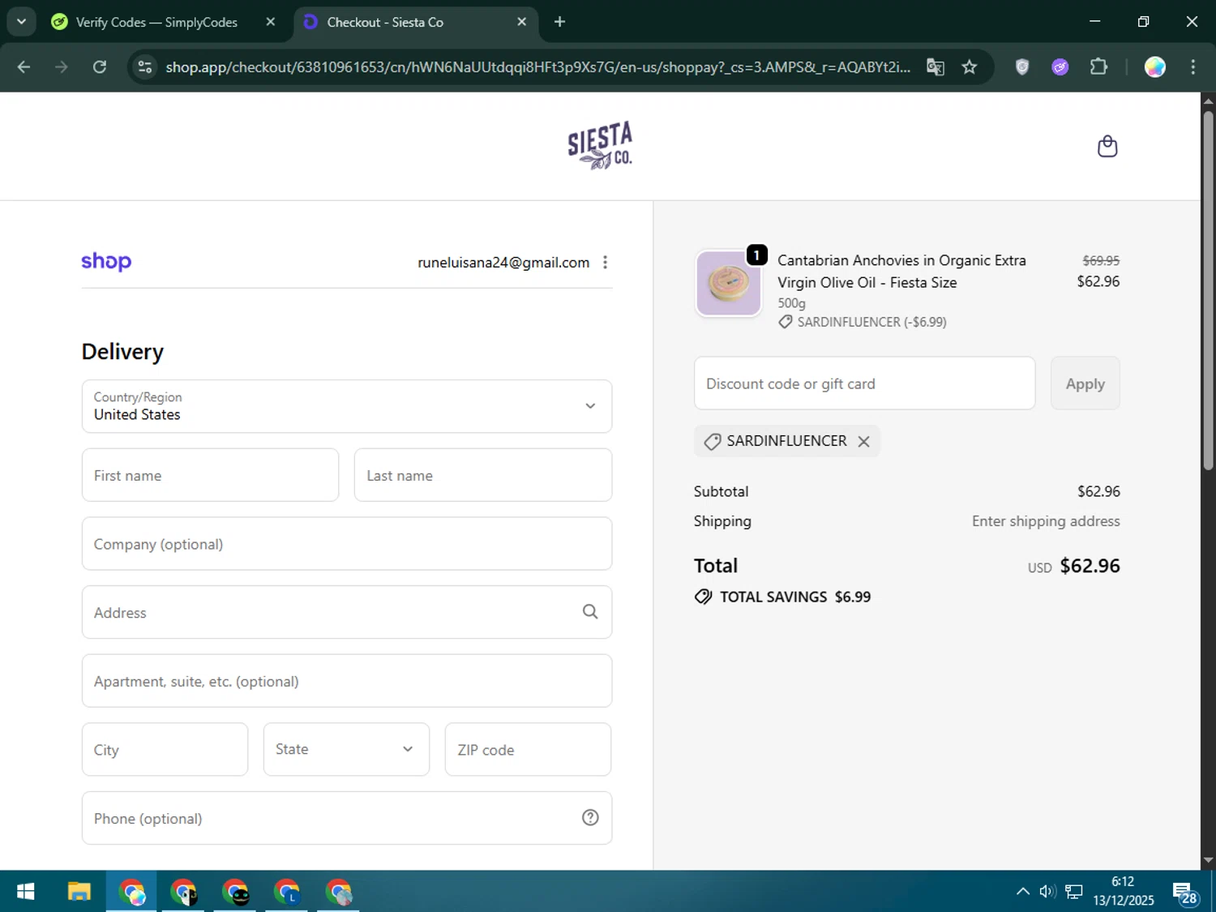Switch to Verify Codes — SimplyCodes tab

156,22
